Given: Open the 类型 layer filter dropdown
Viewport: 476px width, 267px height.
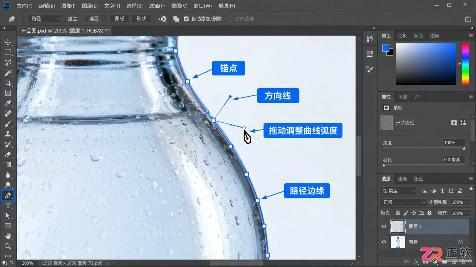Looking at the screenshot, I should click(398, 191).
